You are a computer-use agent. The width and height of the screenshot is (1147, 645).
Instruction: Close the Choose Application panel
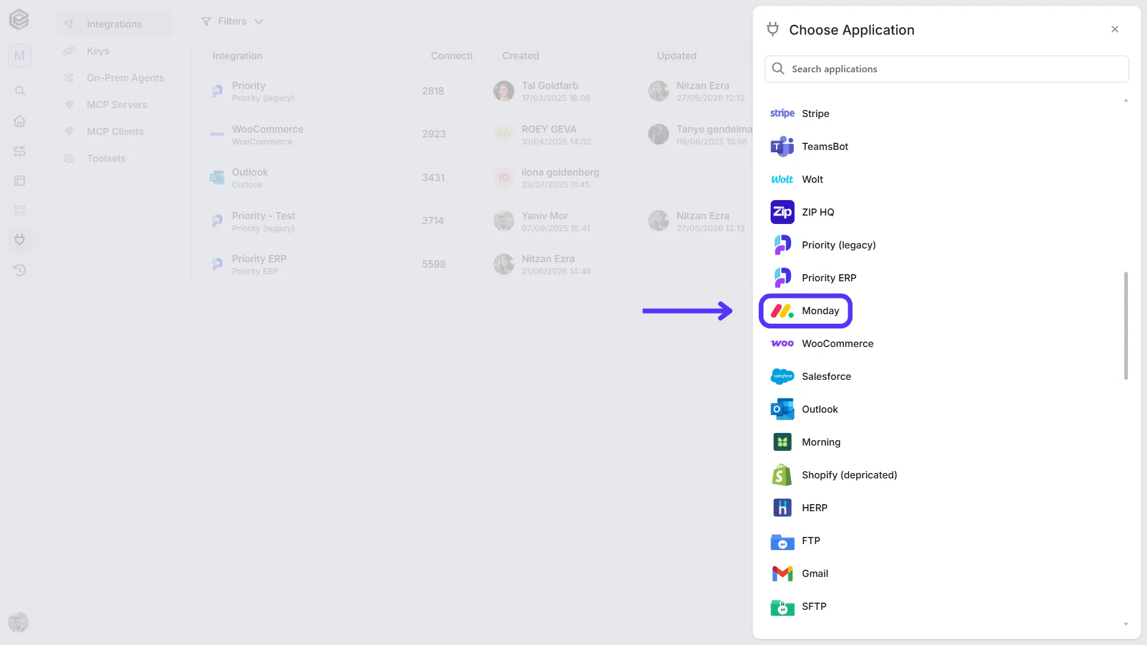click(1115, 29)
